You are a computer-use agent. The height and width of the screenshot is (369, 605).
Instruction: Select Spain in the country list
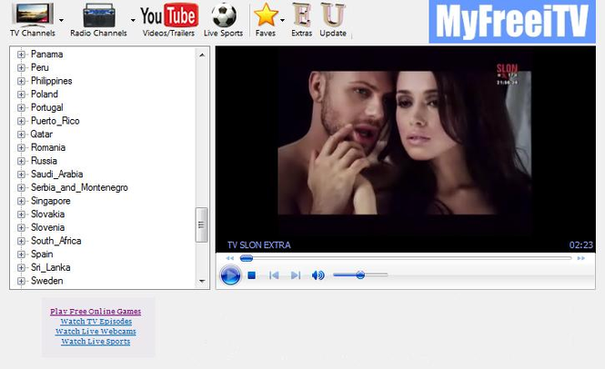coord(42,254)
